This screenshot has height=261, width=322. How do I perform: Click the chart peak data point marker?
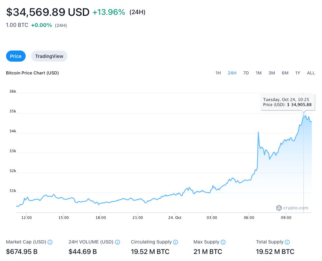[x=303, y=115]
